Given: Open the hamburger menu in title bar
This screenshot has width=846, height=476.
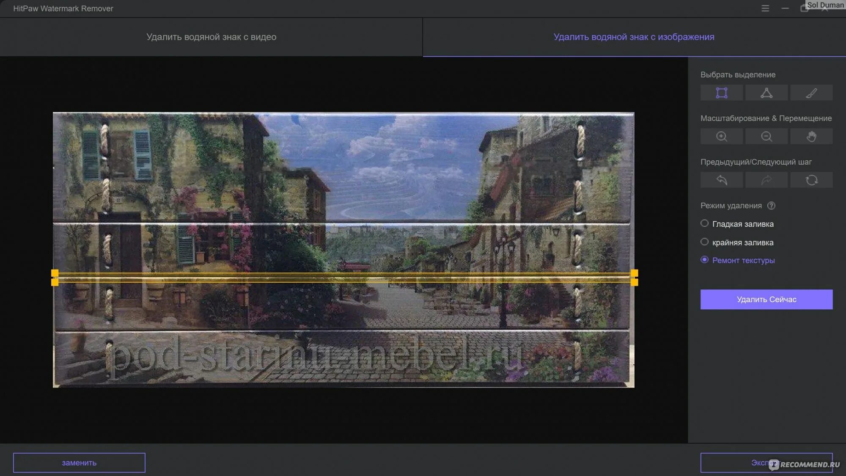Looking at the screenshot, I should (x=765, y=8).
